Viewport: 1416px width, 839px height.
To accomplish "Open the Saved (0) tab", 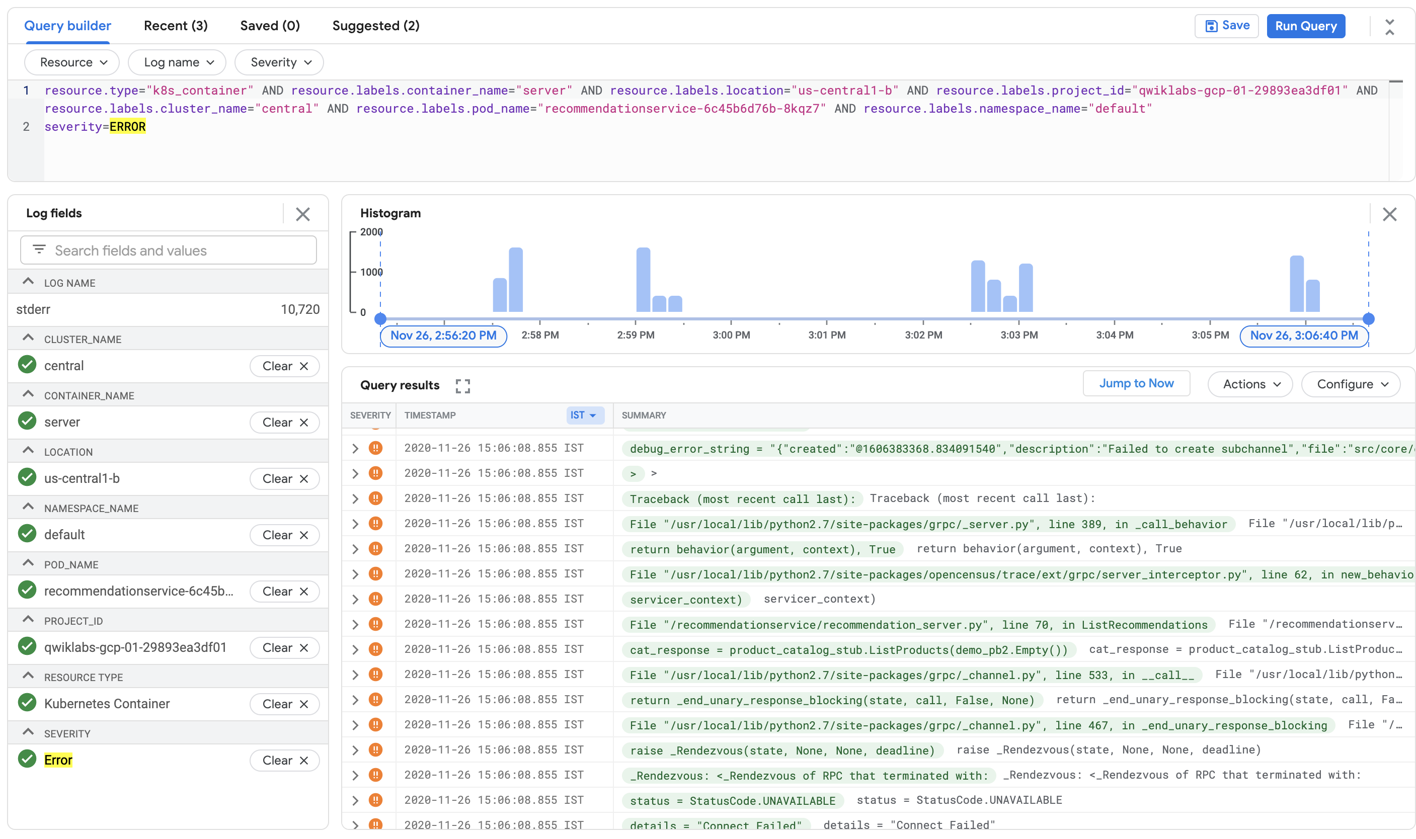I will click(x=270, y=26).
